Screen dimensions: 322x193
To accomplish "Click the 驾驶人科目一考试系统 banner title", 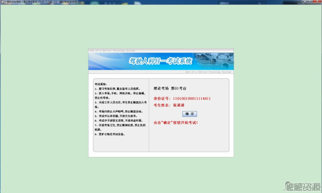I will pyautogui.click(x=160, y=61).
